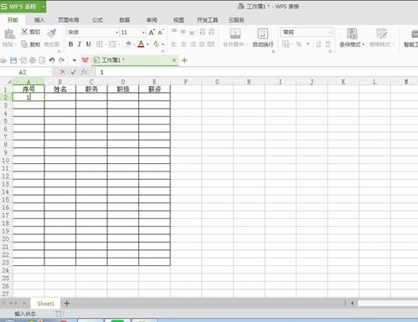418x322 pixels.
Task: Click the Print Preview icon
Action: click(x=42, y=60)
